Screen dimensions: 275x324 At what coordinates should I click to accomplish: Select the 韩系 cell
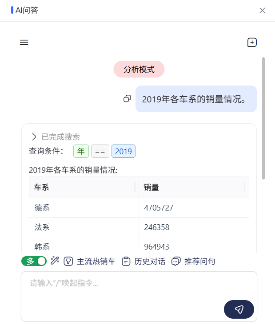[84, 245]
